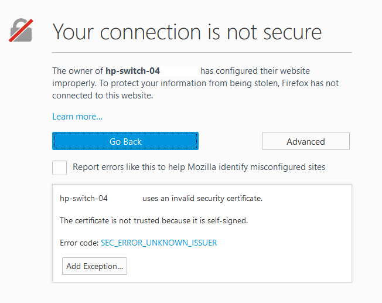The width and height of the screenshot is (382, 303).
Task: Click the SEC_ERROR_UNKNOWN_ISSUER error code link
Action: pyautogui.click(x=159, y=243)
